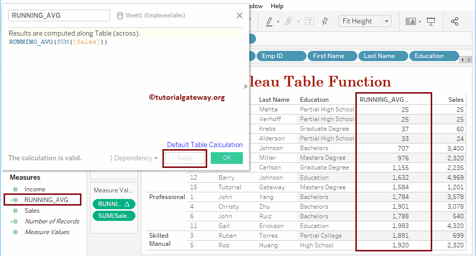Click the Last Name column header
Image resolution: width=476 pixels, height=256 pixels.
point(274,99)
